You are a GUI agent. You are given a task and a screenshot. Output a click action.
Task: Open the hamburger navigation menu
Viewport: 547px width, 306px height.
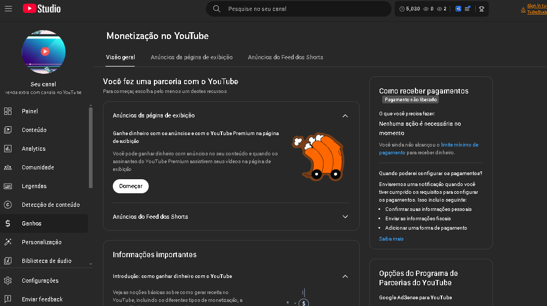8,9
